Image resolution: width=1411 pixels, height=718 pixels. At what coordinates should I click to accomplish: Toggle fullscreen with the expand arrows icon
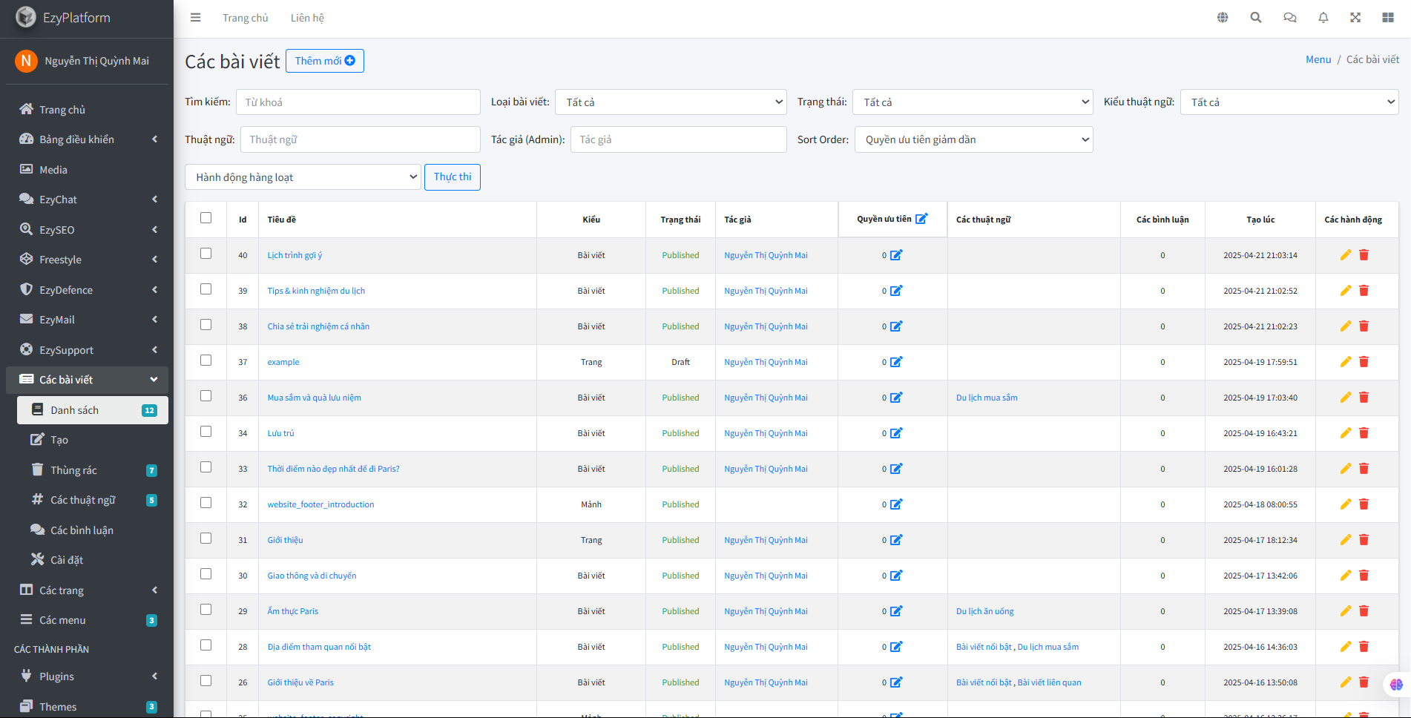pos(1355,18)
